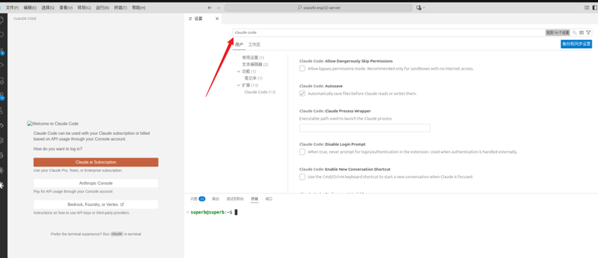This screenshot has width=598, height=258.
Task: Enable Disable Login Prompt checkbox
Action: (x=302, y=152)
